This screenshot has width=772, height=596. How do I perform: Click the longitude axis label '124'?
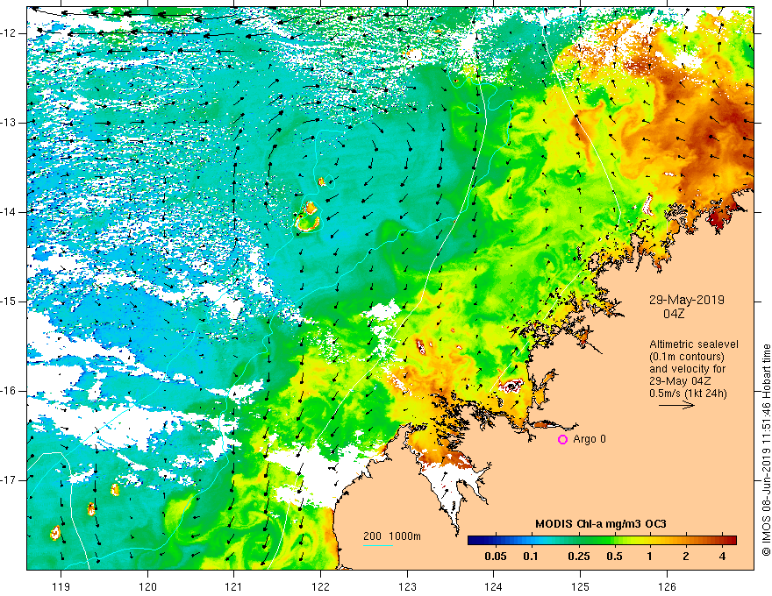[x=494, y=586]
